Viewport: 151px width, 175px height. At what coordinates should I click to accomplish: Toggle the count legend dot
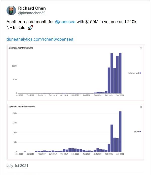[x=140, y=132]
